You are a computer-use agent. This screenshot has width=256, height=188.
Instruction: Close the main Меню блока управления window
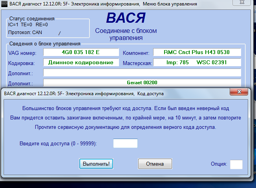(242, 2)
